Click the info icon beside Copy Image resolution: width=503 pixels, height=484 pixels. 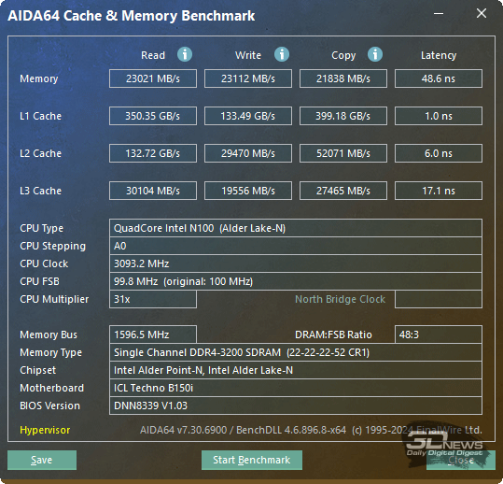pos(375,54)
